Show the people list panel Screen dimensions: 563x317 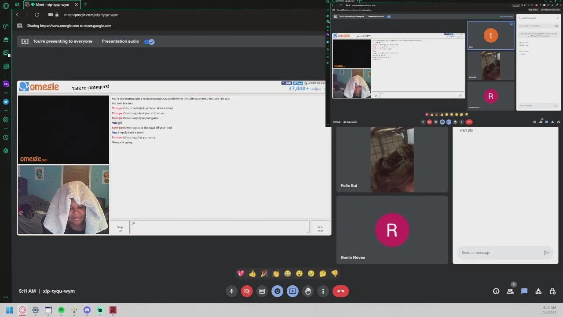point(510,291)
